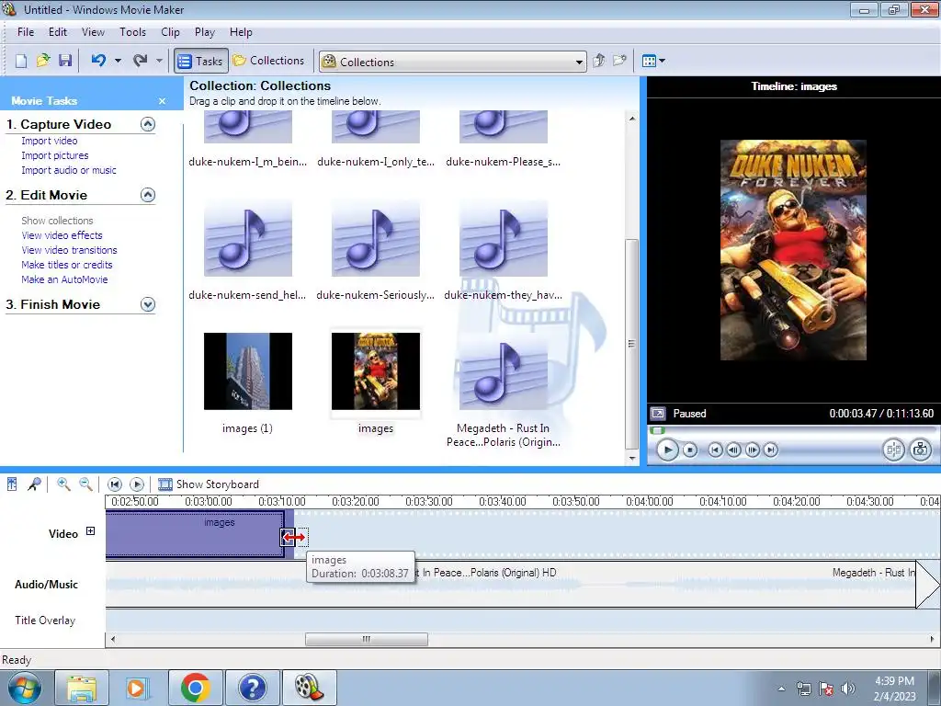Viewport: 941px width, 706px height.
Task: Click Make titles or credits link
Action: (x=67, y=265)
